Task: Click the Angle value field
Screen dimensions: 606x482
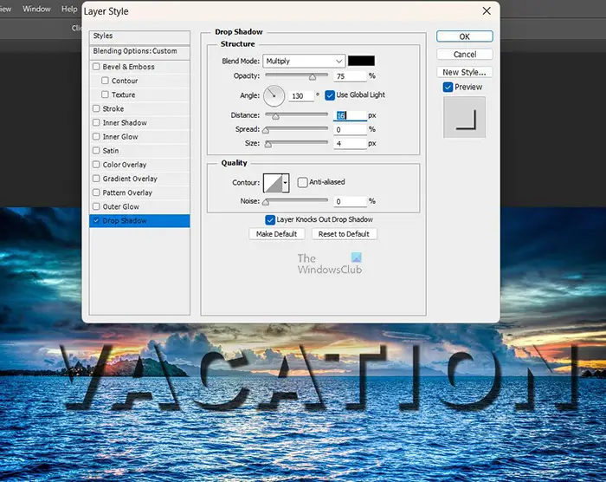Action: (x=301, y=96)
